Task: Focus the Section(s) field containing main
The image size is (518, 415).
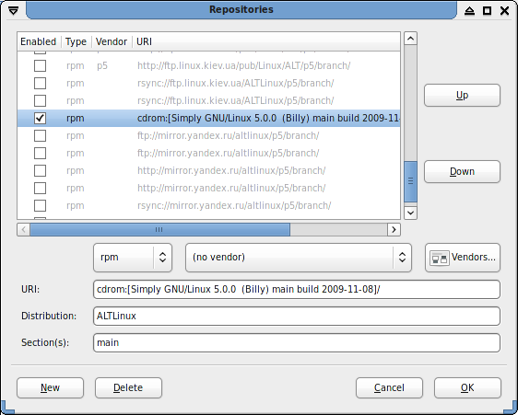Action: click(x=297, y=342)
